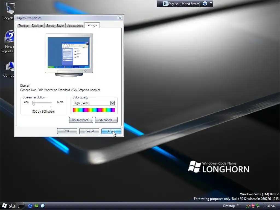Screen dimensions: 280x210
Task: Click the screen resolution slider handle
Action: [x=34, y=103]
